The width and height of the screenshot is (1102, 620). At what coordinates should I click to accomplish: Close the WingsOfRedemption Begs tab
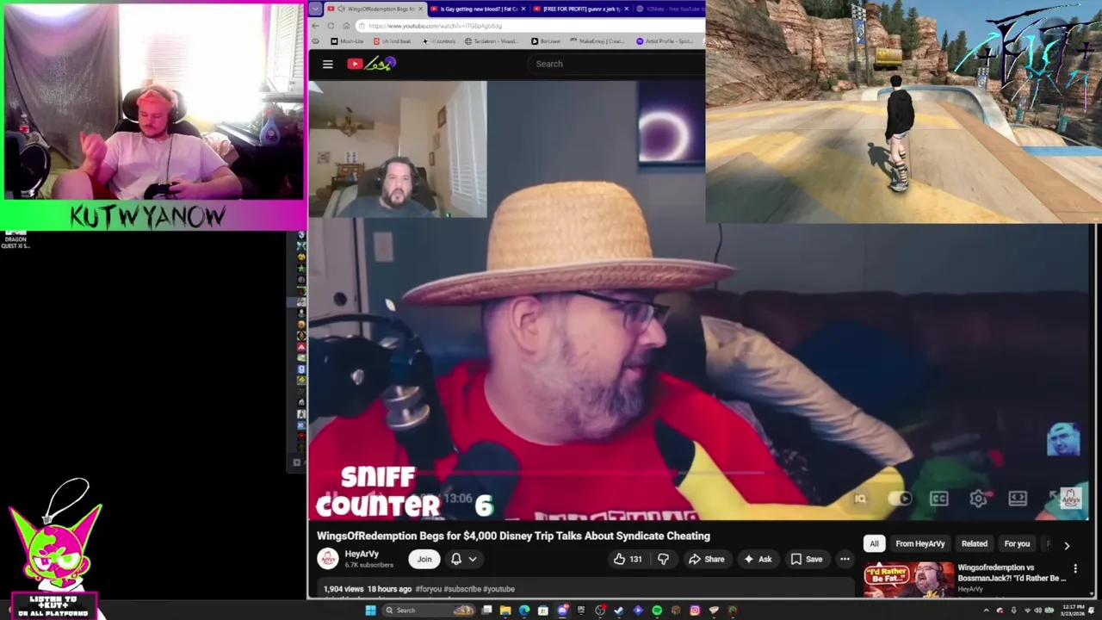tap(420, 9)
